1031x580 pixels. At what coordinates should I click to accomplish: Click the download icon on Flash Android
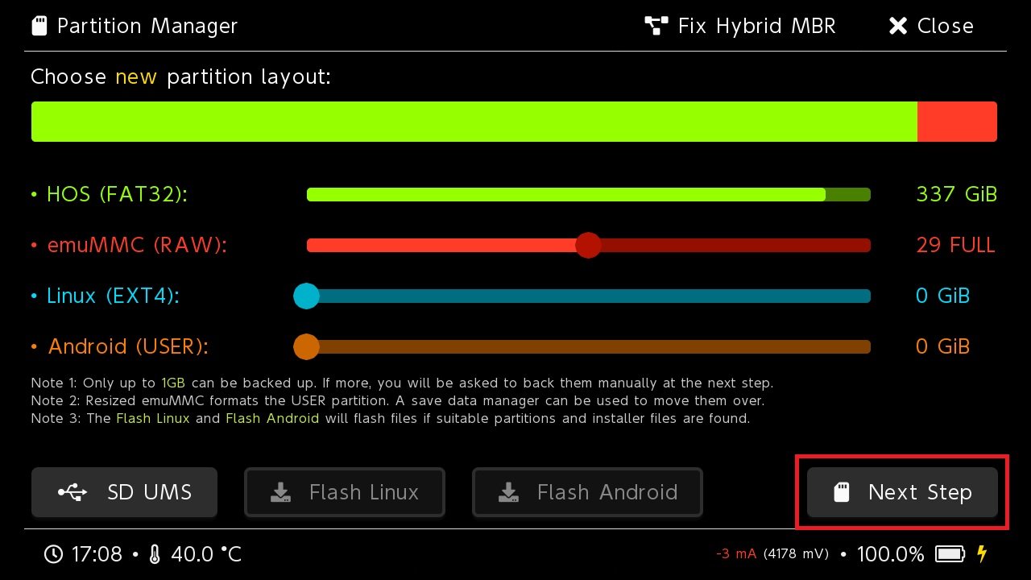coord(507,492)
